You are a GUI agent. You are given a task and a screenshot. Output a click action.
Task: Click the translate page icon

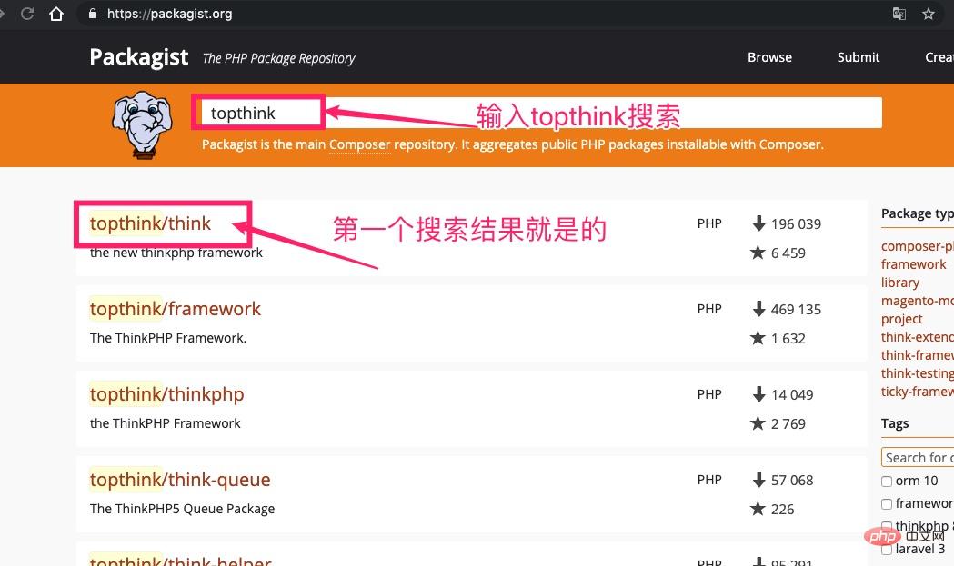pyautogui.click(x=899, y=14)
